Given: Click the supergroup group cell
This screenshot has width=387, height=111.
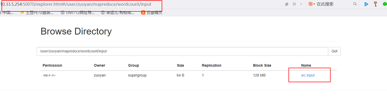Looking at the screenshot, I should pos(137,75).
